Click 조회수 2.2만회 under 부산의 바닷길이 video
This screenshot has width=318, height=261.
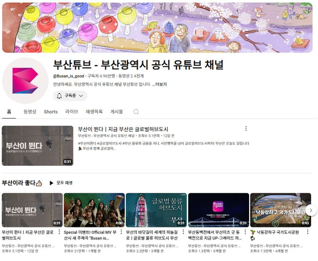137,251
